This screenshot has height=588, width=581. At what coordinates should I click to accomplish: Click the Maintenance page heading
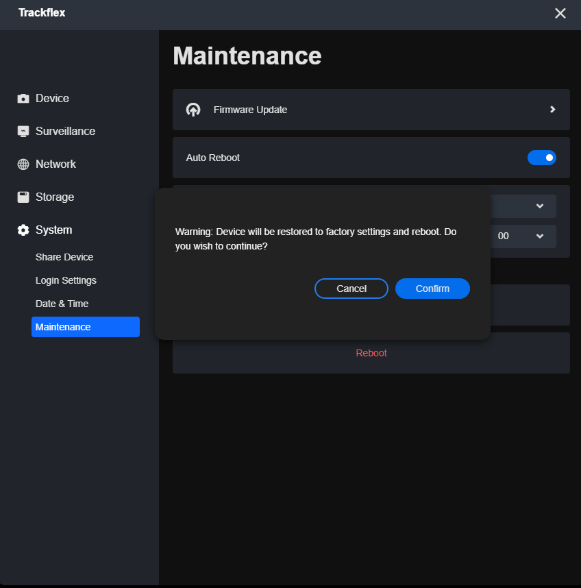[247, 56]
